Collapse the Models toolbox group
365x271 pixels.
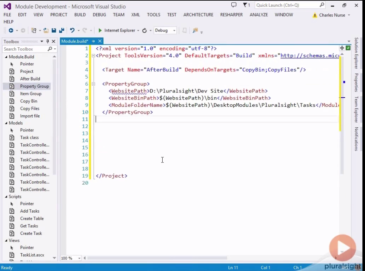[6, 123]
